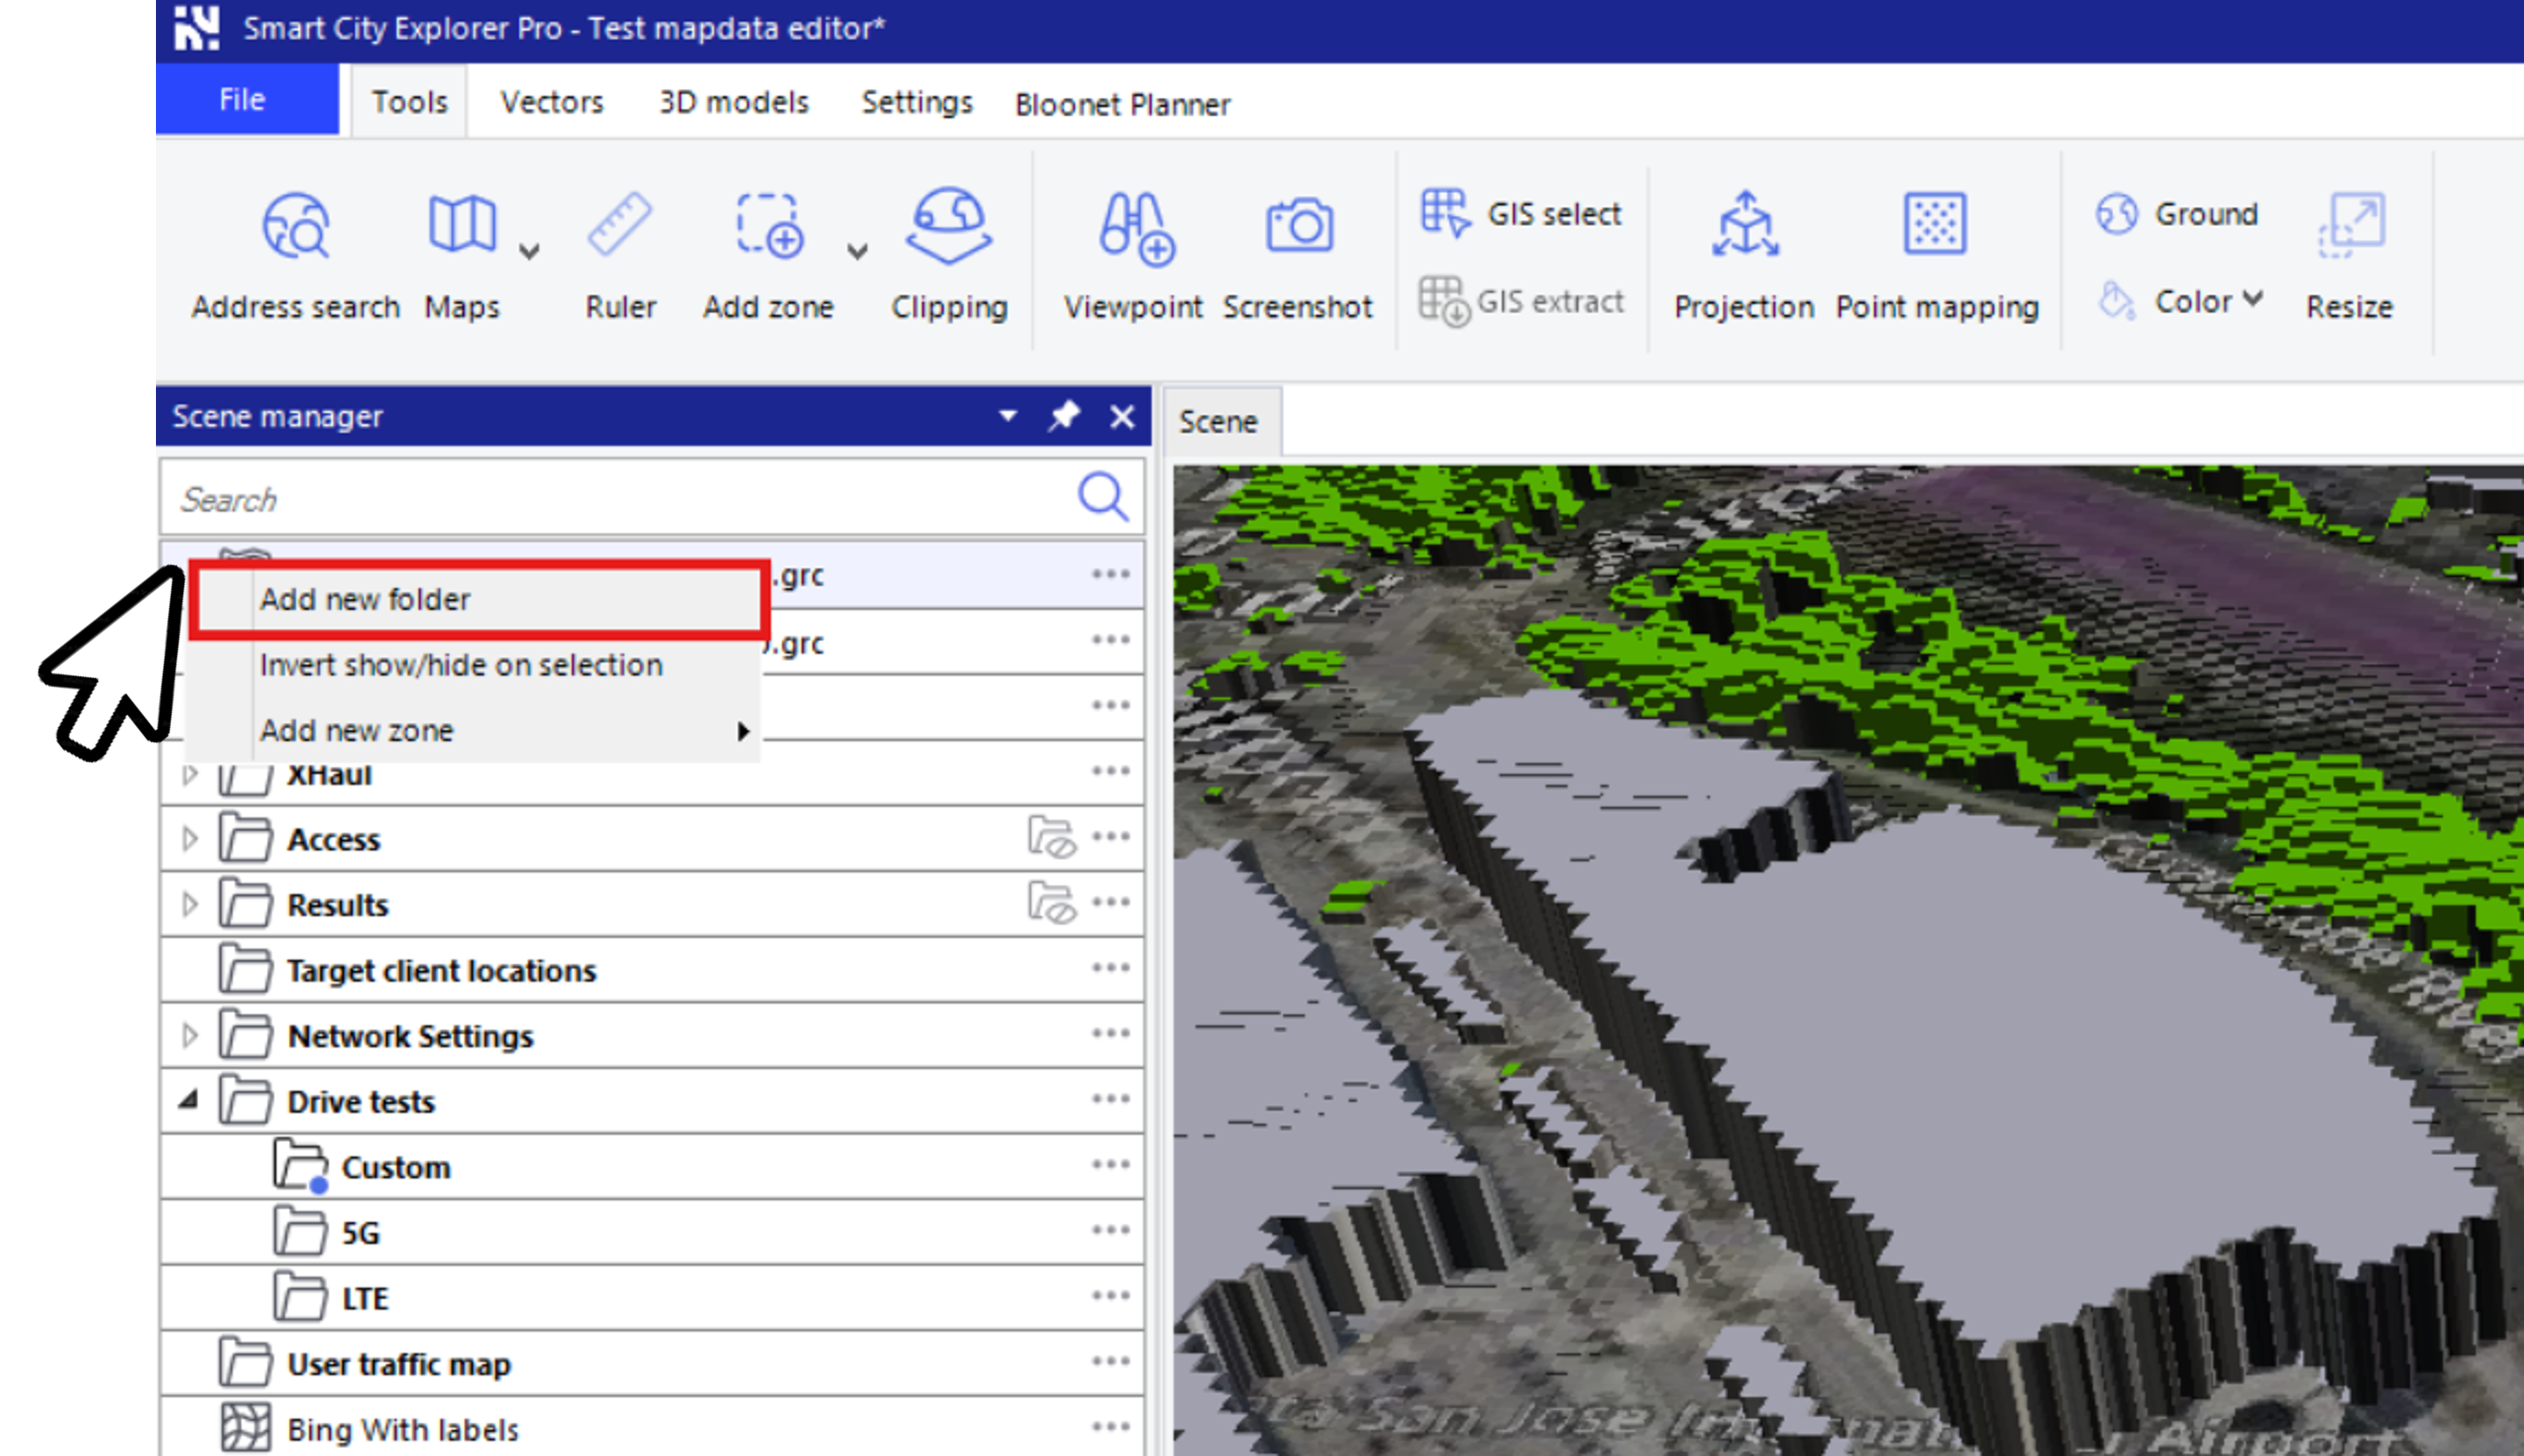Image resolution: width=2524 pixels, height=1456 pixels.
Task: Select the Ruler tool
Action: (620, 255)
